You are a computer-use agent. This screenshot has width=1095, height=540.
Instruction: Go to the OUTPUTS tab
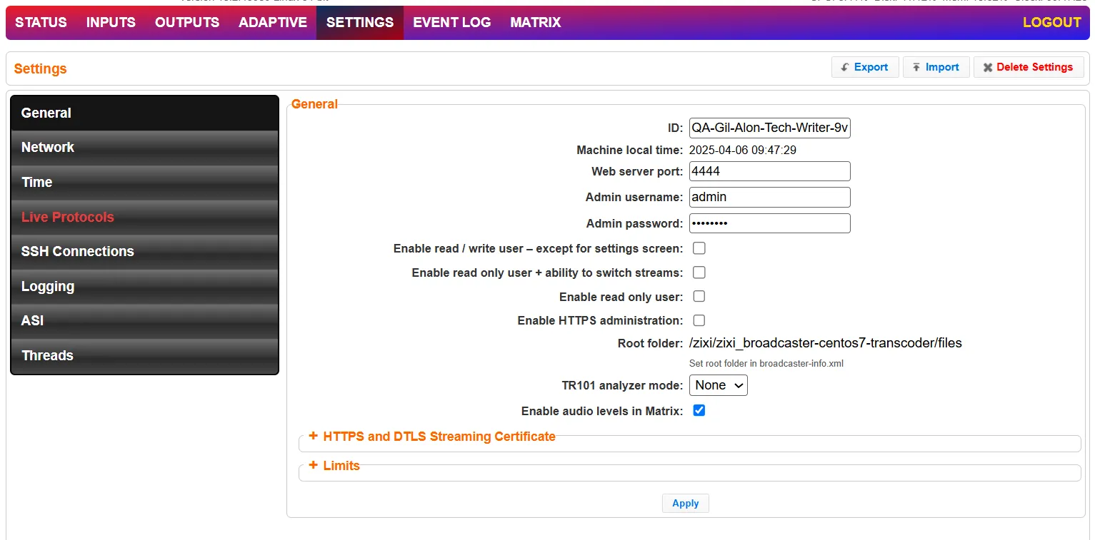(187, 22)
